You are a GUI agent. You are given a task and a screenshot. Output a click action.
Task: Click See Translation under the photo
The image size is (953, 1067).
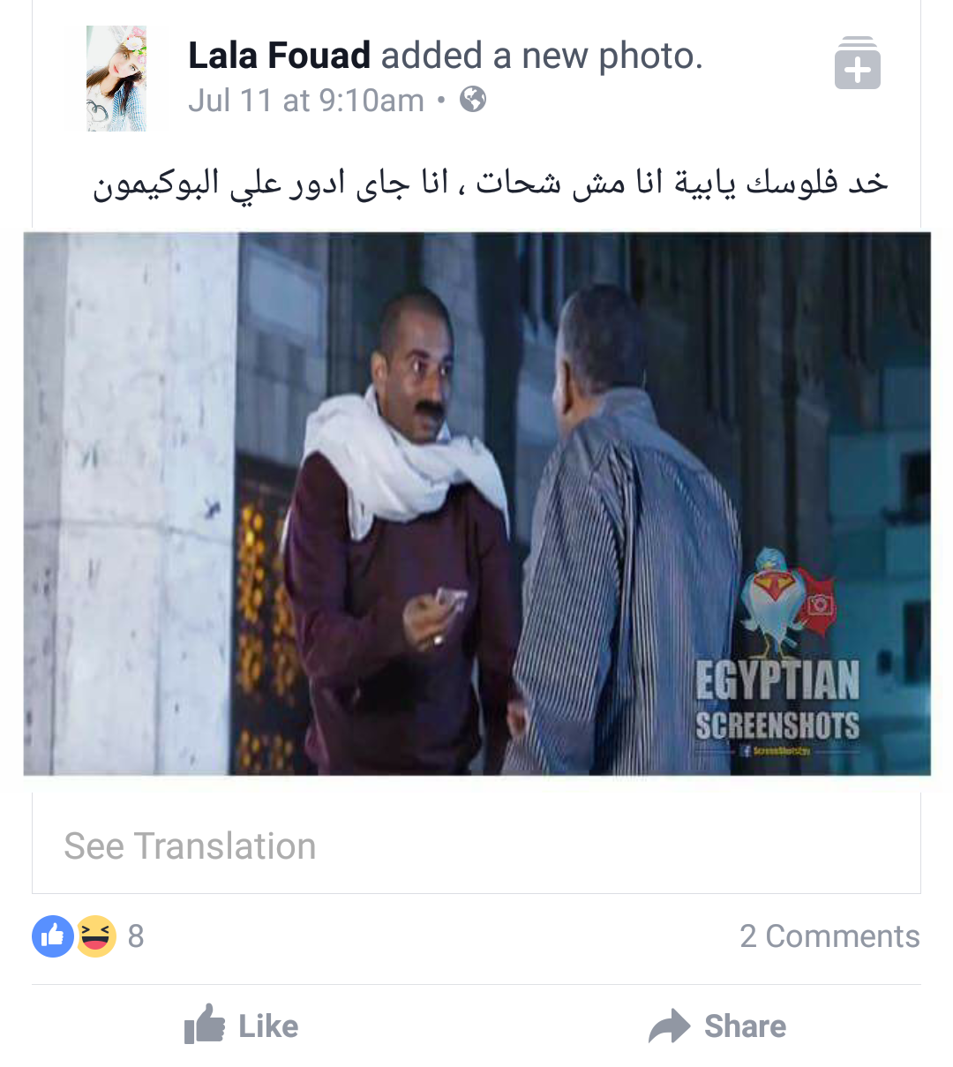tap(190, 845)
